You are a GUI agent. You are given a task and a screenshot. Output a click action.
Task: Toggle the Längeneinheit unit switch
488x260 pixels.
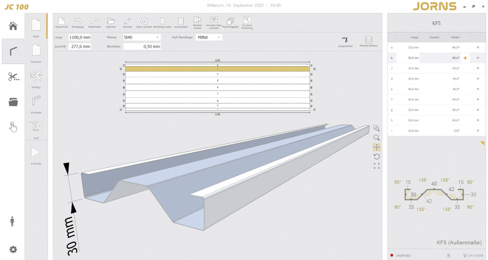click(345, 40)
